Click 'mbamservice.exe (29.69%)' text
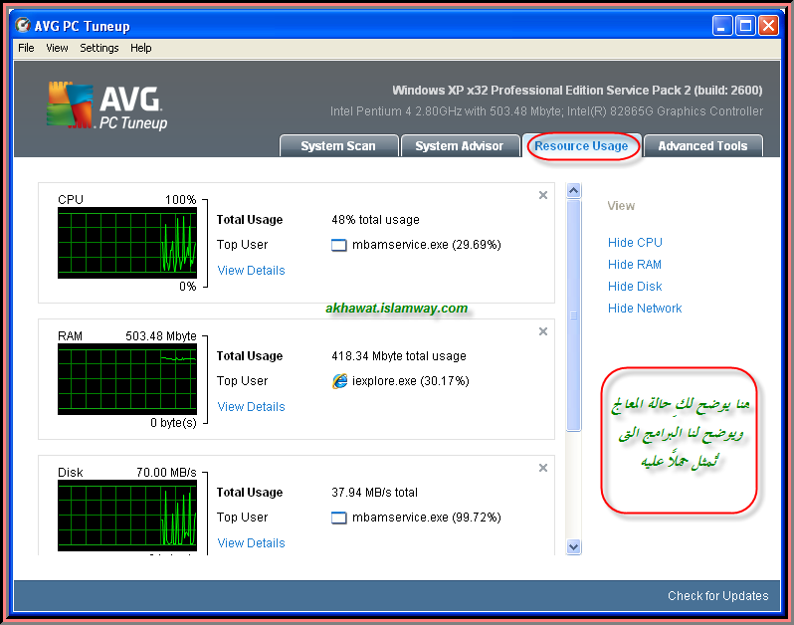794x625 pixels. click(x=427, y=245)
